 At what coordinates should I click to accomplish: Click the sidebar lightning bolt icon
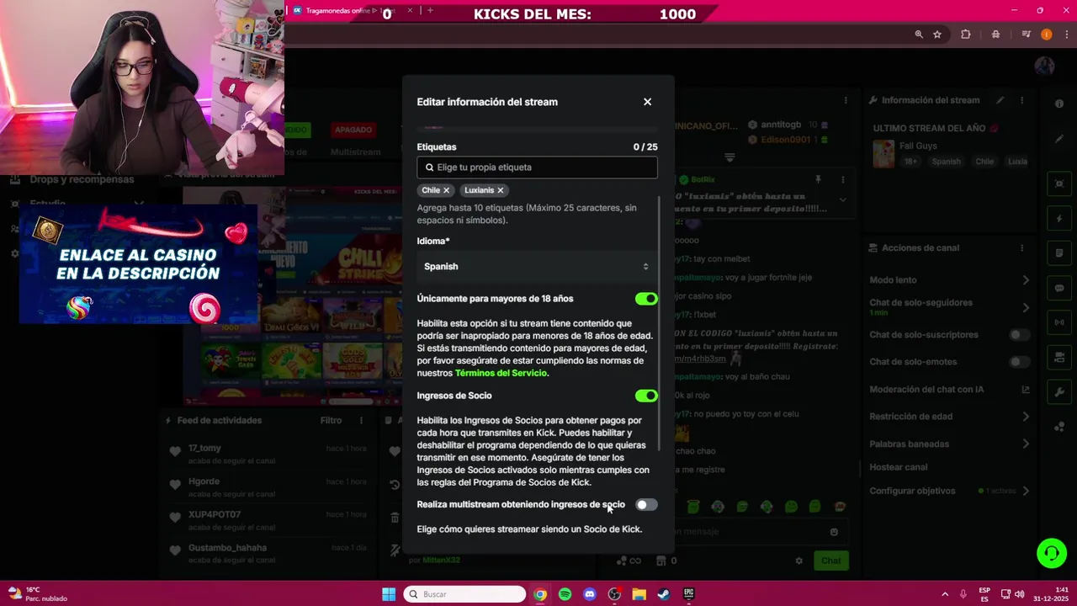tap(1059, 219)
